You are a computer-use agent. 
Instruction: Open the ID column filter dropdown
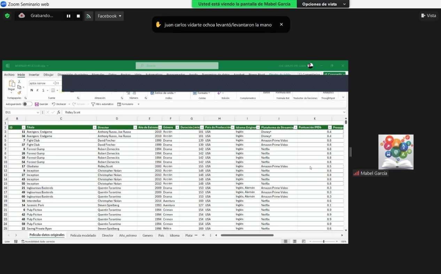click(24, 127)
